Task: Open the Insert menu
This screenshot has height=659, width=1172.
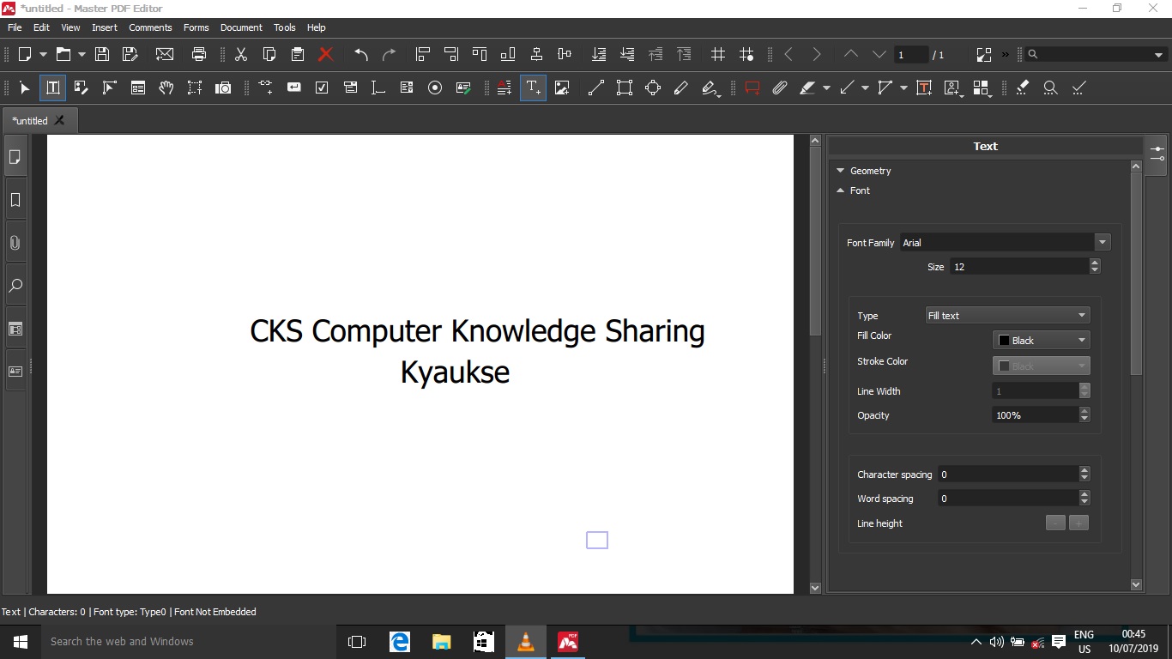Action: (105, 27)
